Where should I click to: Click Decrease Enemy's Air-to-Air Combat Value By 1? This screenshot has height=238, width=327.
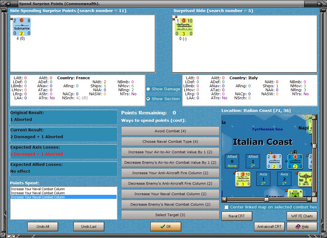pos(170,162)
